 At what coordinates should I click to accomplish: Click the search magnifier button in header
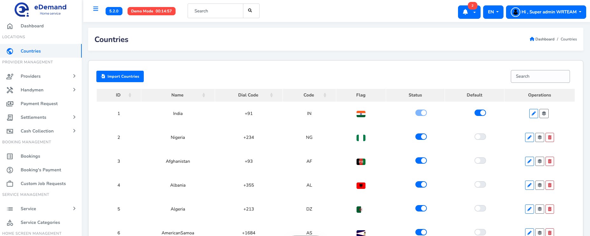click(x=251, y=11)
